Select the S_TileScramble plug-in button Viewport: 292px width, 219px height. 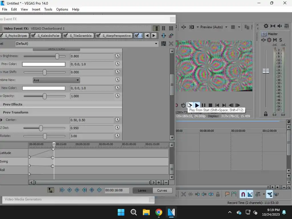point(81,36)
